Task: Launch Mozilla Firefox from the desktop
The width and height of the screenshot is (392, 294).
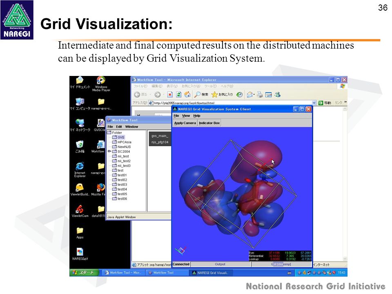Action: point(100,190)
